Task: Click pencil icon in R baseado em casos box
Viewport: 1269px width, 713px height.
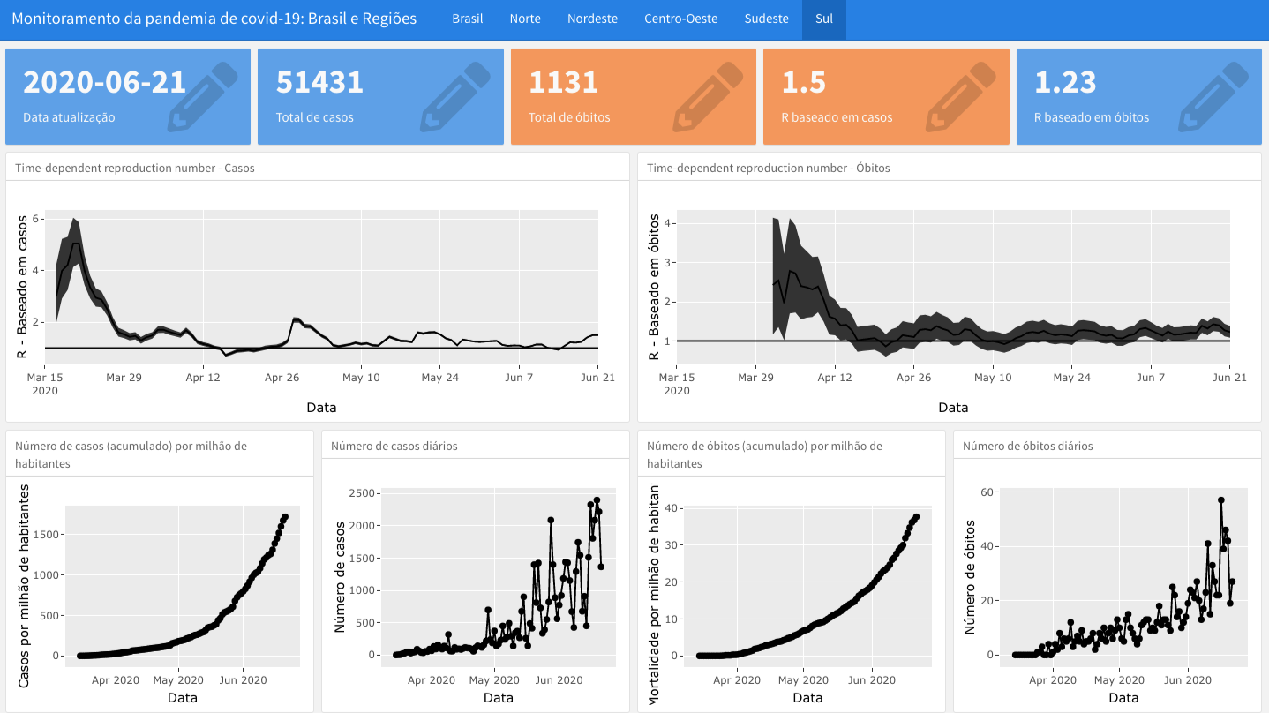Action: click(960, 96)
